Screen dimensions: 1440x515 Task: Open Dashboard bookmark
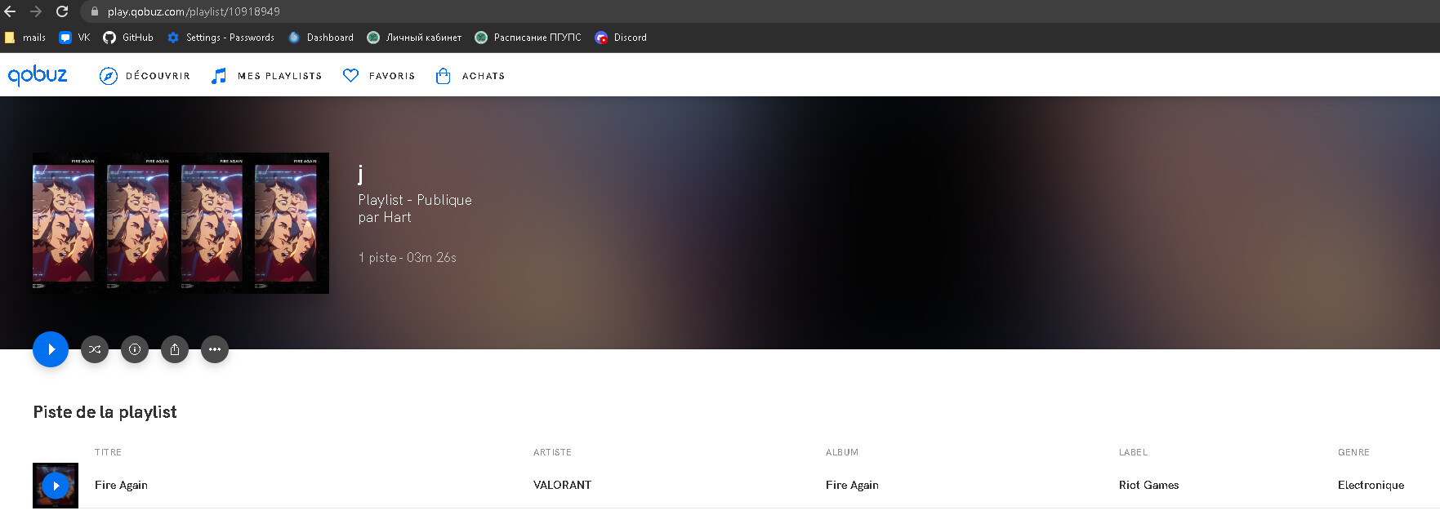(x=321, y=38)
